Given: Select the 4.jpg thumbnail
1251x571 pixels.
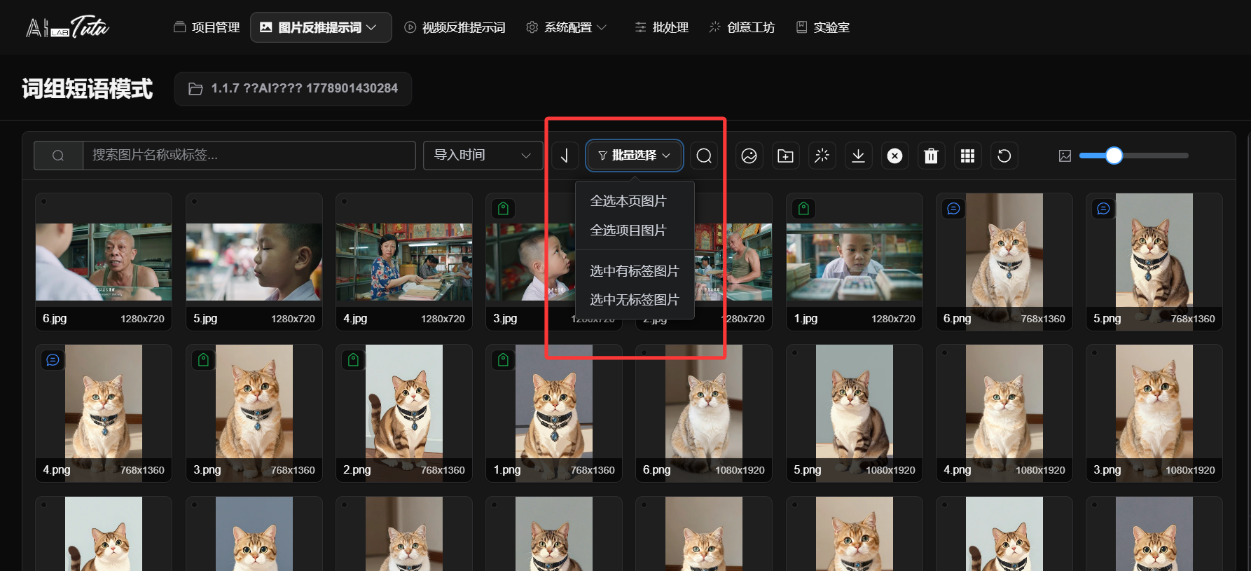Looking at the screenshot, I should 404,262.
